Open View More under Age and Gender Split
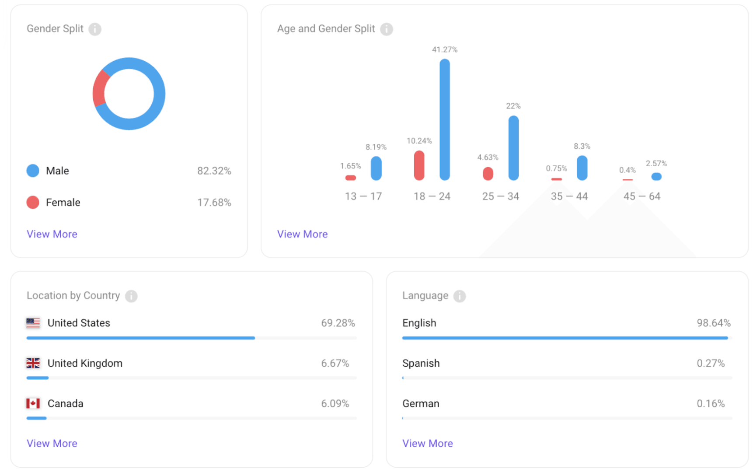 (x=302, y=234)
